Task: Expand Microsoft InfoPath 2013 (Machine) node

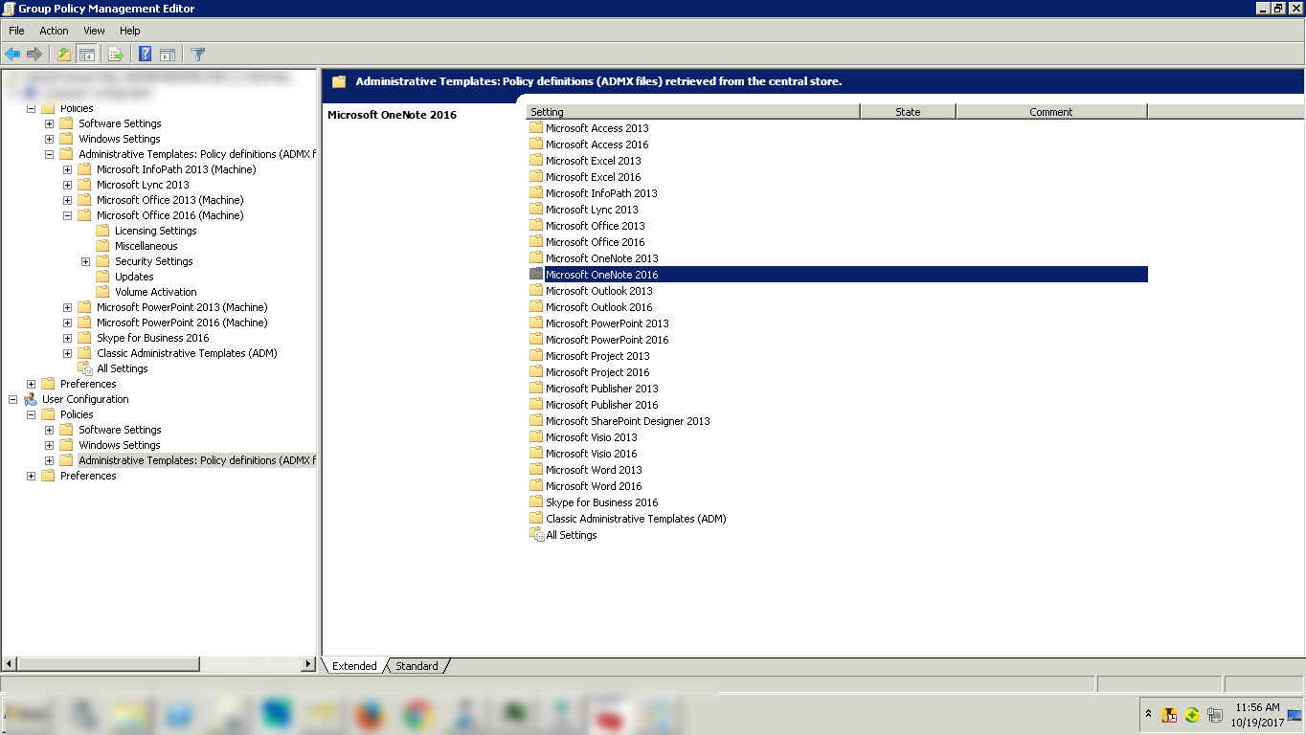Action: 67,169
